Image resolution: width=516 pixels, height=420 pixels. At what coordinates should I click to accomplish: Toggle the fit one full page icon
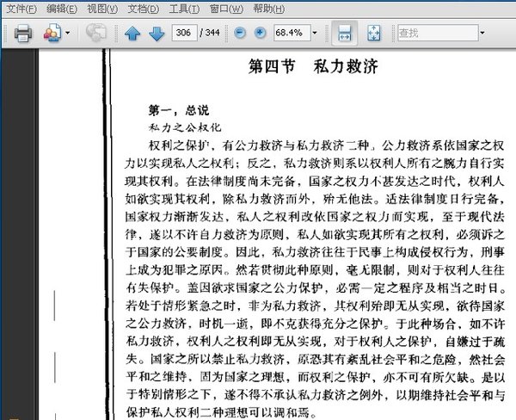(374, 33)
